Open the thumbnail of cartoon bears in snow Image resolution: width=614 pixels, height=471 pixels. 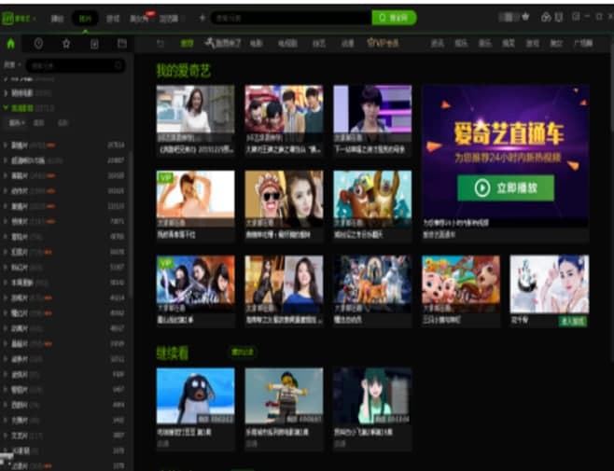tap(372, 199)
